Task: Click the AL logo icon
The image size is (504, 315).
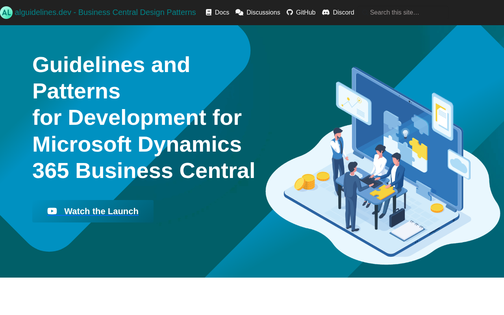Action: click(x=6, y=13)
